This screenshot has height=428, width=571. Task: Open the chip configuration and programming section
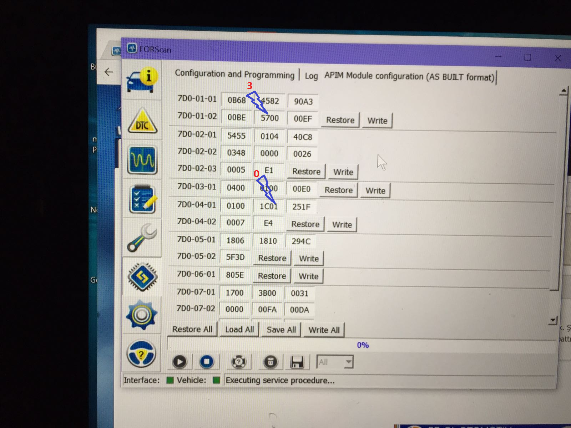tap(142, 277)
